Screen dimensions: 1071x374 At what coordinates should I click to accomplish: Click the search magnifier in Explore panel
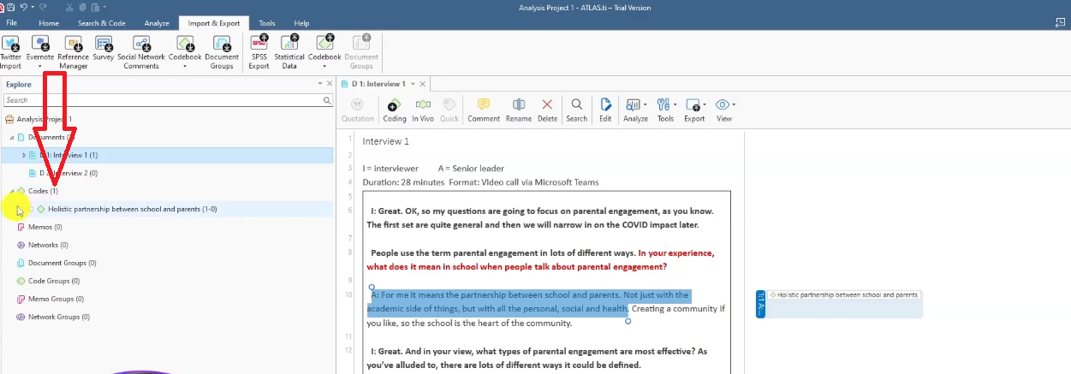click(327, 100)
